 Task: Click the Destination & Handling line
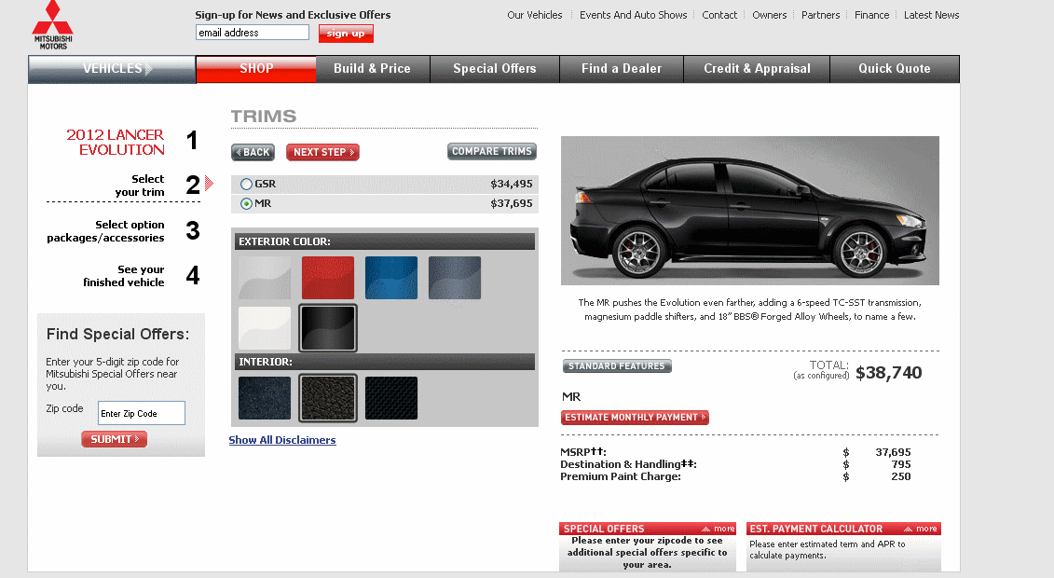(735, 464)
